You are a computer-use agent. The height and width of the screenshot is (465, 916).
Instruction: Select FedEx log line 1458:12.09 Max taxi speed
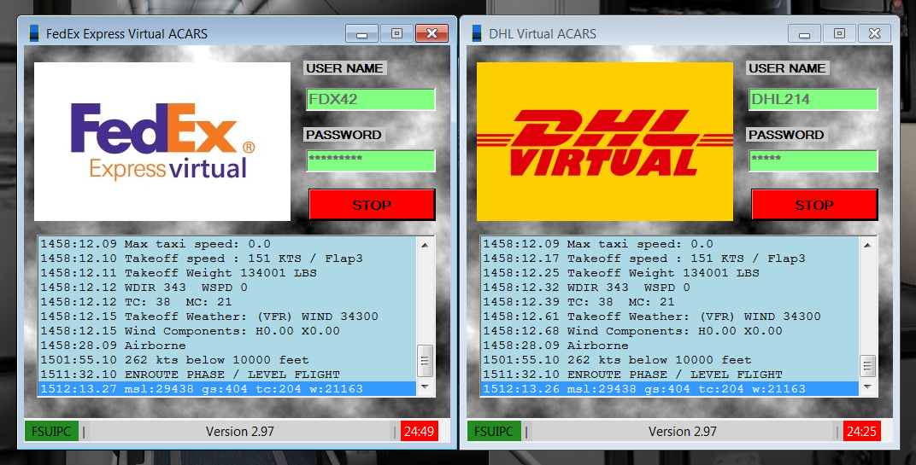point(227,244)
